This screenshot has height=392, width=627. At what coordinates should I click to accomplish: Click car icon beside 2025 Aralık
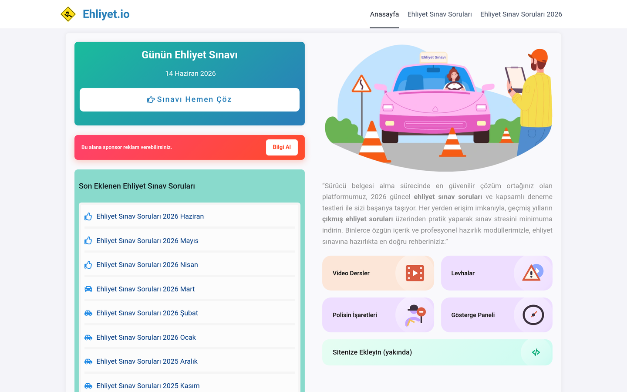click(x=88, y=362)
